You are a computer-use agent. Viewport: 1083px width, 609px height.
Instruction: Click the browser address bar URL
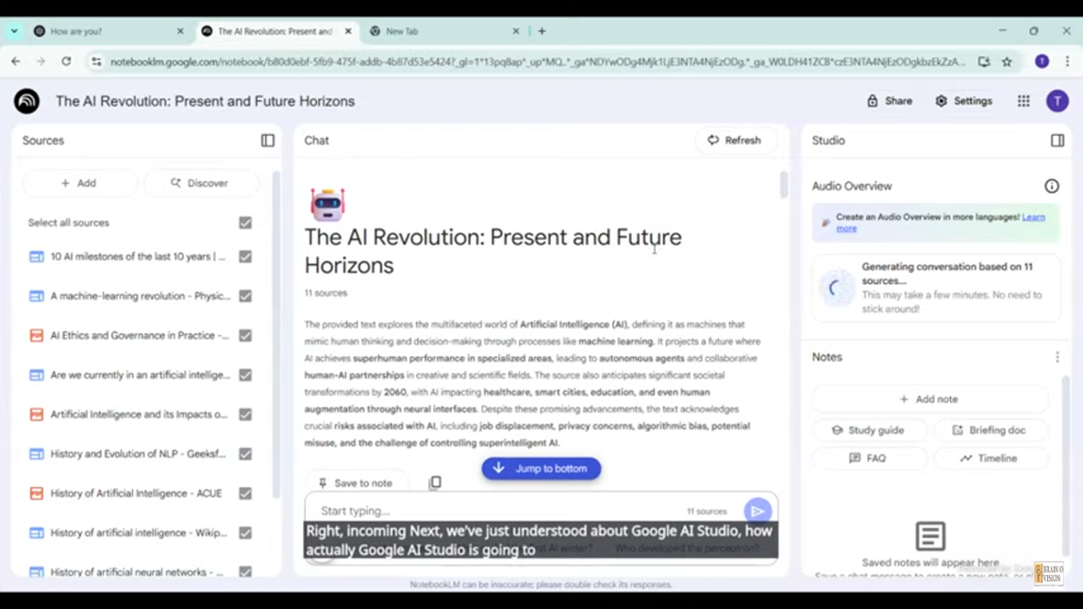tap(538, 61)
